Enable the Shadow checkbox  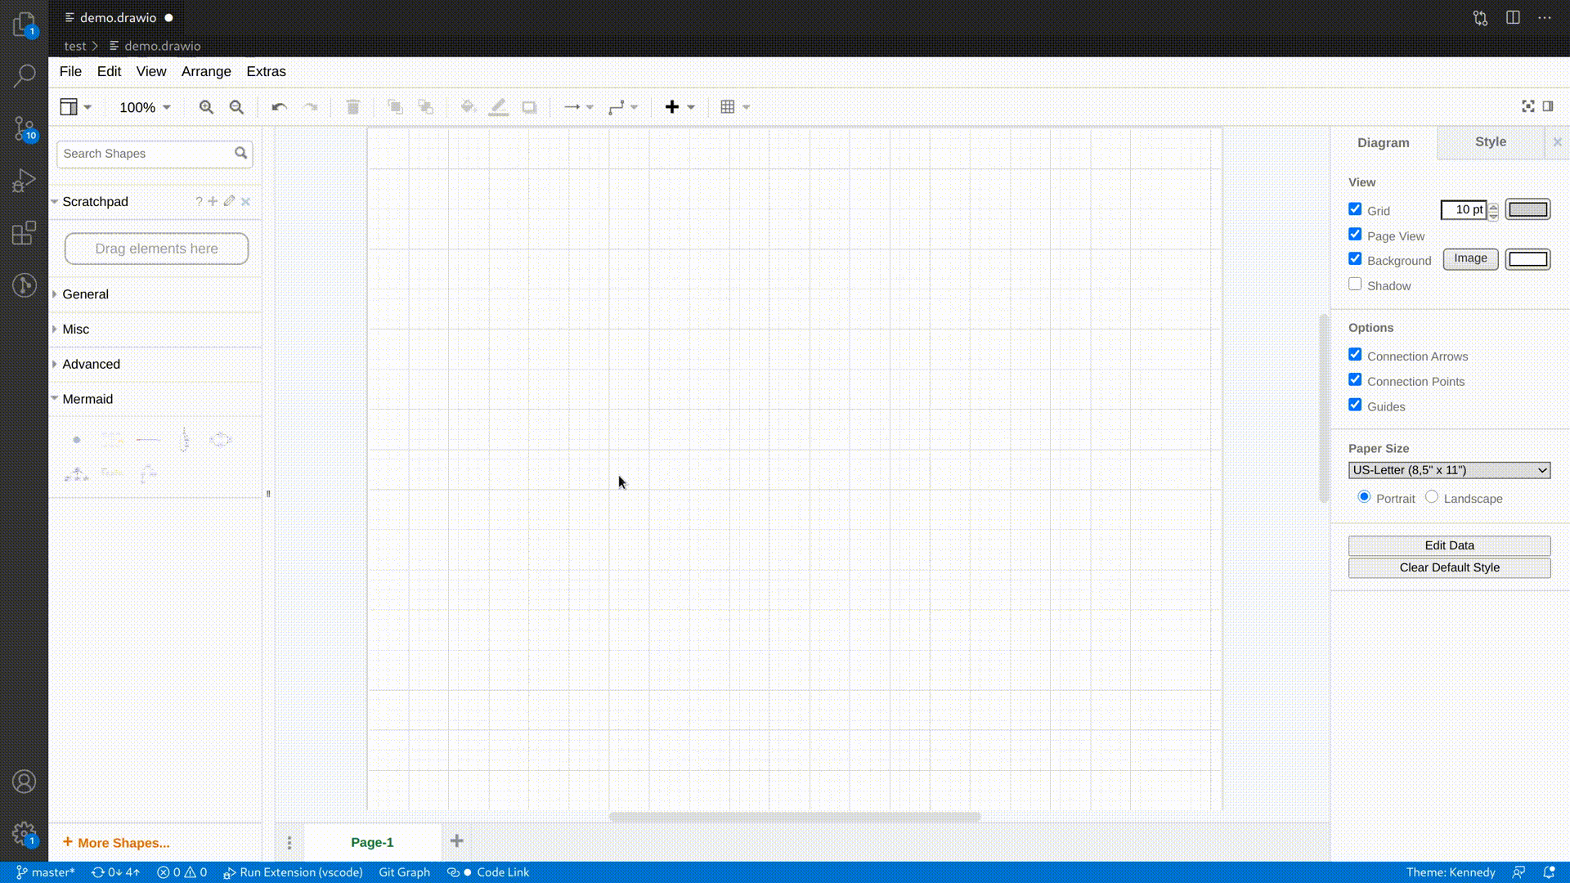coord(1355,285)
